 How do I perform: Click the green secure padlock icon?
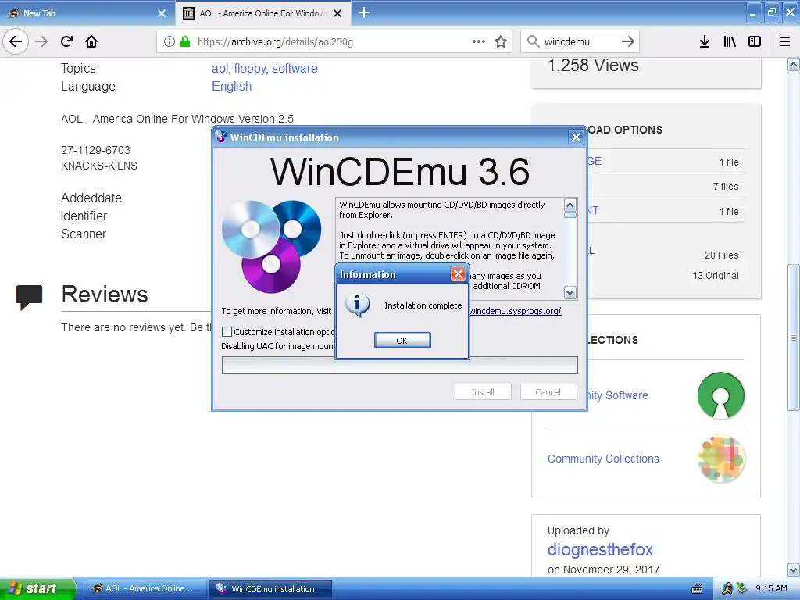click(x=185, y=41)
